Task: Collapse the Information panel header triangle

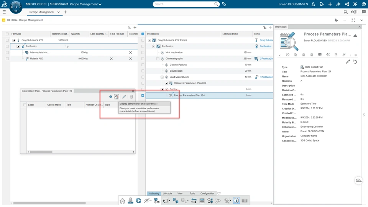Action: point(355,35)
